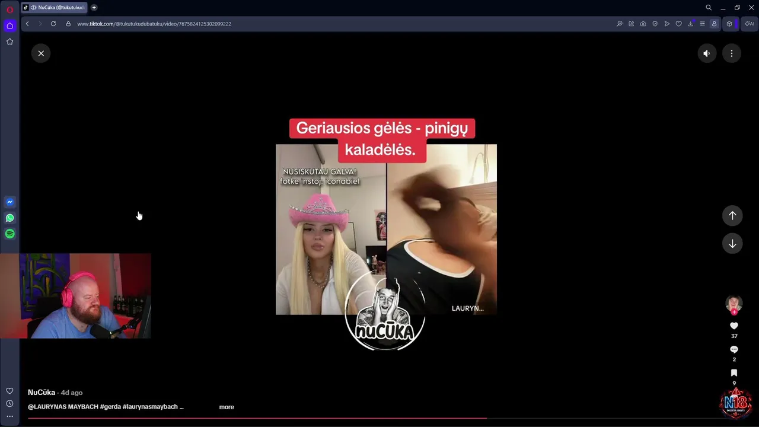
Task: Go to the previous video
Action: pos(732,215)
